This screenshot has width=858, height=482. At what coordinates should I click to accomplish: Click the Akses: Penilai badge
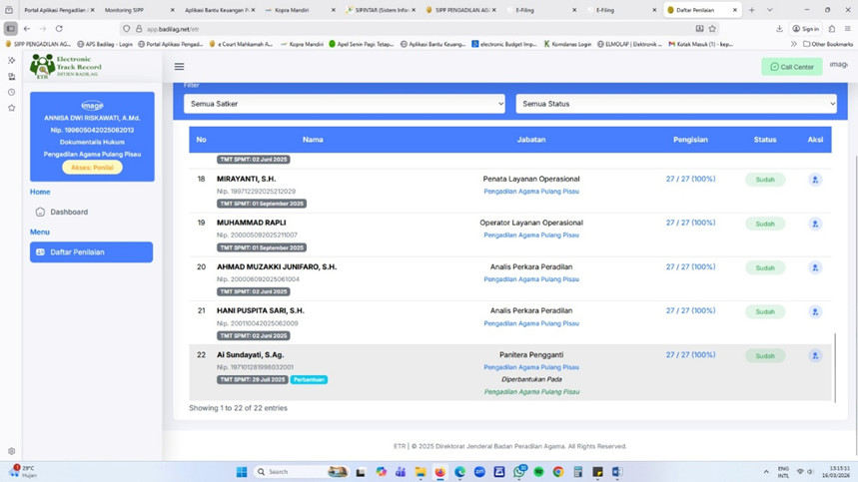92,167
